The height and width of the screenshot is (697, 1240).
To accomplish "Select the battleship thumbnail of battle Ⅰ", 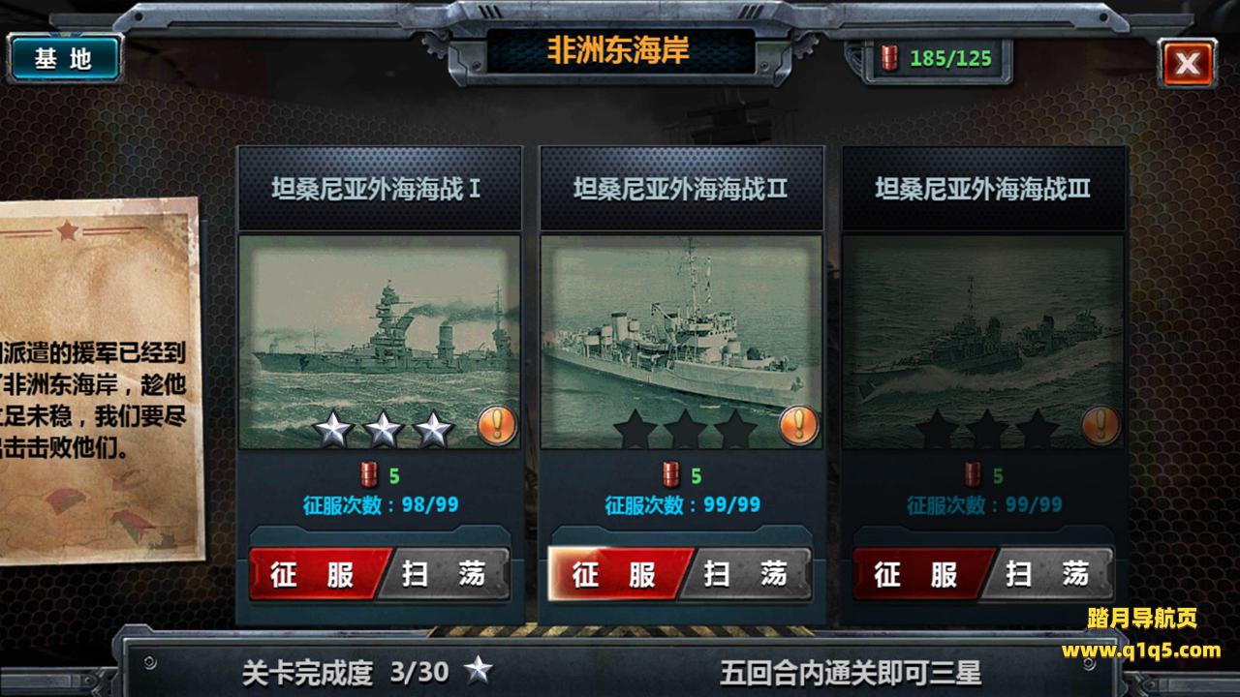I will tap(380, 342).
